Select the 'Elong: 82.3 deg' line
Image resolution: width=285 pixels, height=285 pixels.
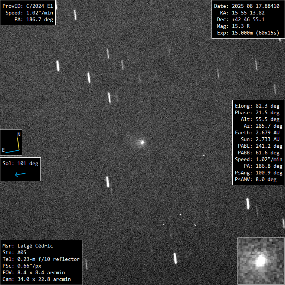[257, 106]
